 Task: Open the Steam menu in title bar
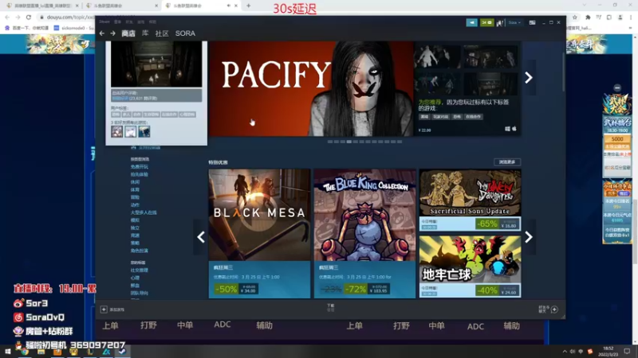click(x=104, y=21)
